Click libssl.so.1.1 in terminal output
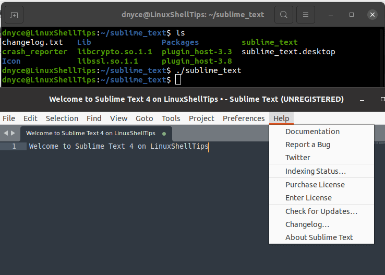The image size is (385, 275). tap(107, 61)
